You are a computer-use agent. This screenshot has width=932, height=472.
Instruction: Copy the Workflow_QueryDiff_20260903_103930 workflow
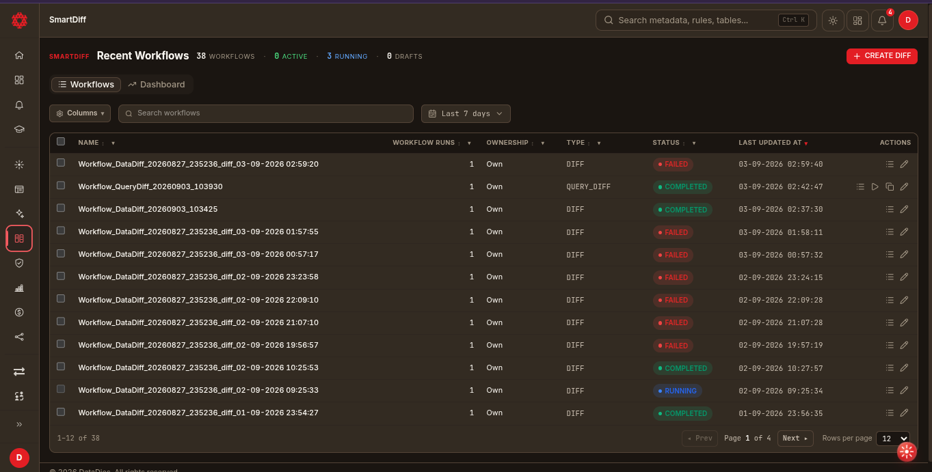pos(890,186)
